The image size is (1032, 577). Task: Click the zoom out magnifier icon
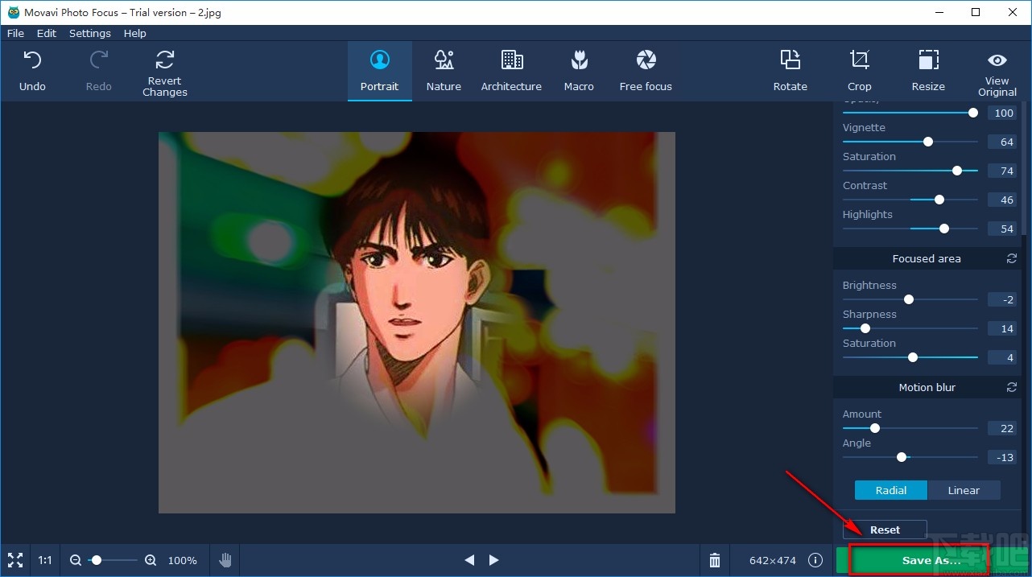76,560
